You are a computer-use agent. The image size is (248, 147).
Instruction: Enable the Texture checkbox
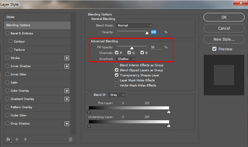point(10,50)
